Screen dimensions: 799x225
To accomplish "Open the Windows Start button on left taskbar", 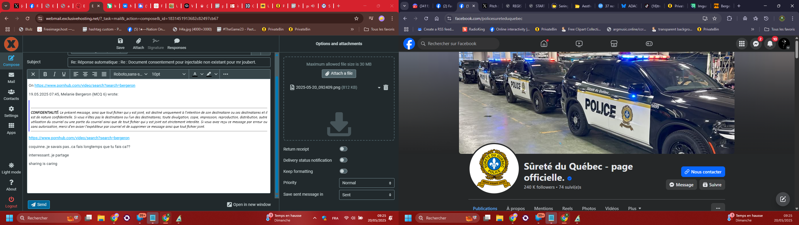I will [10, 218].
